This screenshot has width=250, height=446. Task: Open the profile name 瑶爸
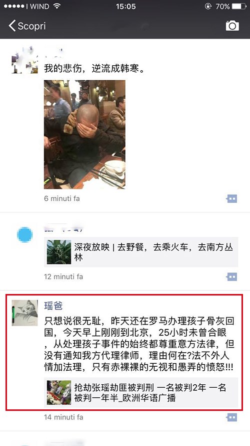[53, 306]
